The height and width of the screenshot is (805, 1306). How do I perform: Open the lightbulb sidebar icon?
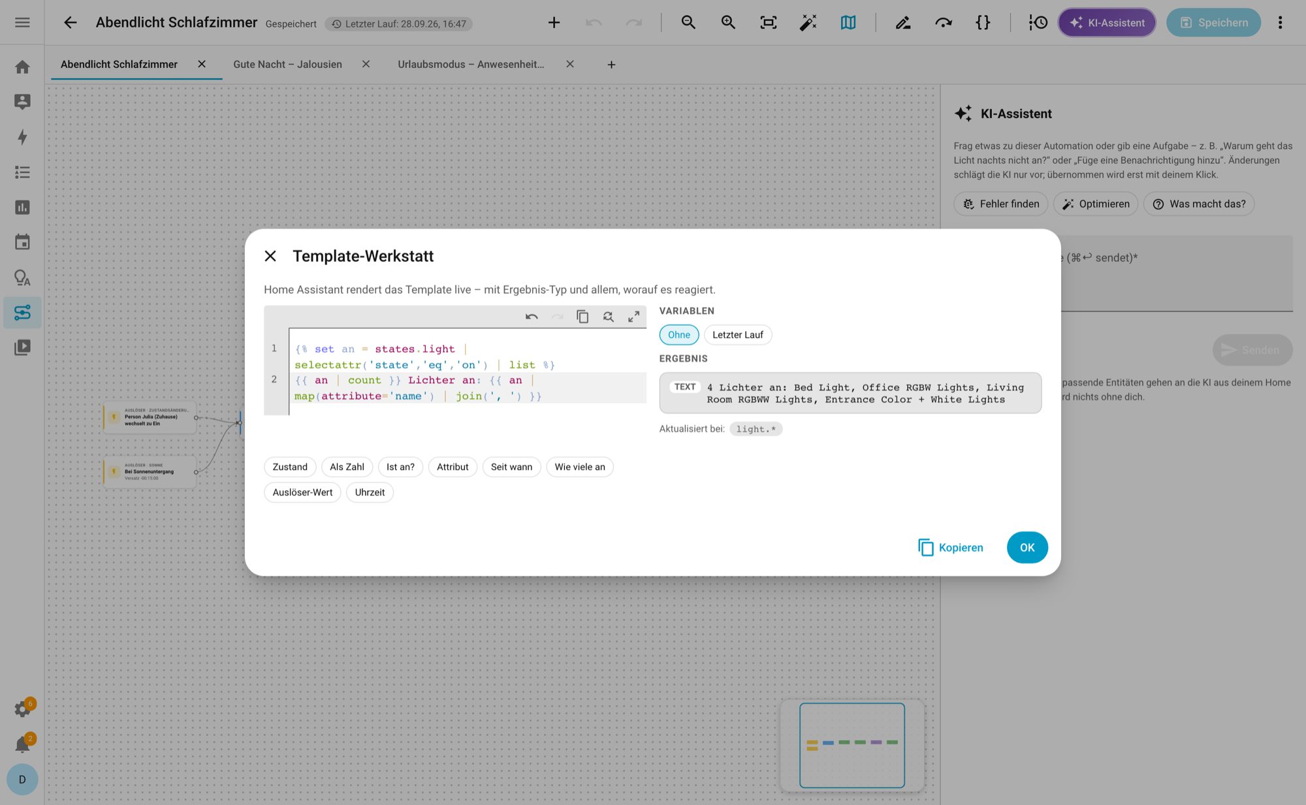click(x=22, y=277)
